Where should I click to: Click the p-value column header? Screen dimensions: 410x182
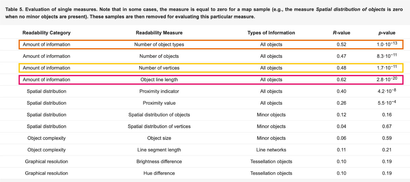pos(387,33)
